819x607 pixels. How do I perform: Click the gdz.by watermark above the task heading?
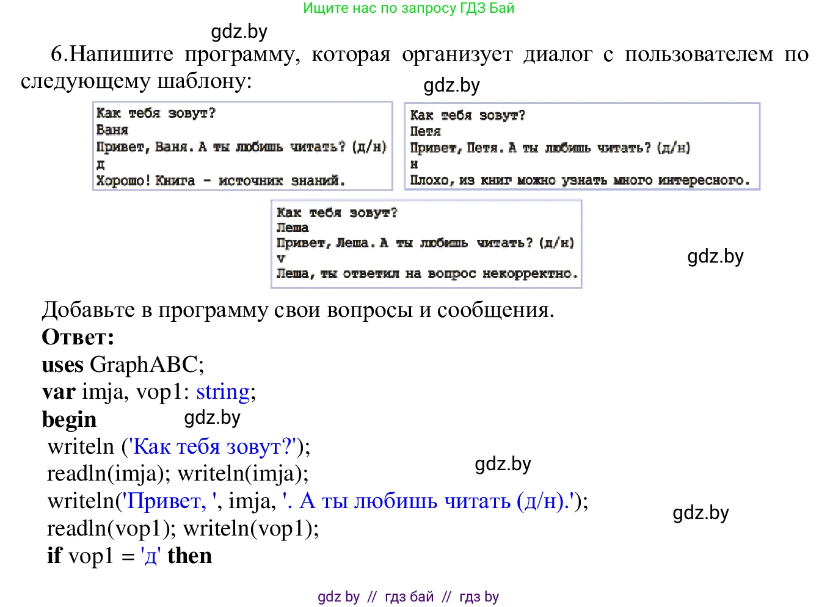coord(239,32)
